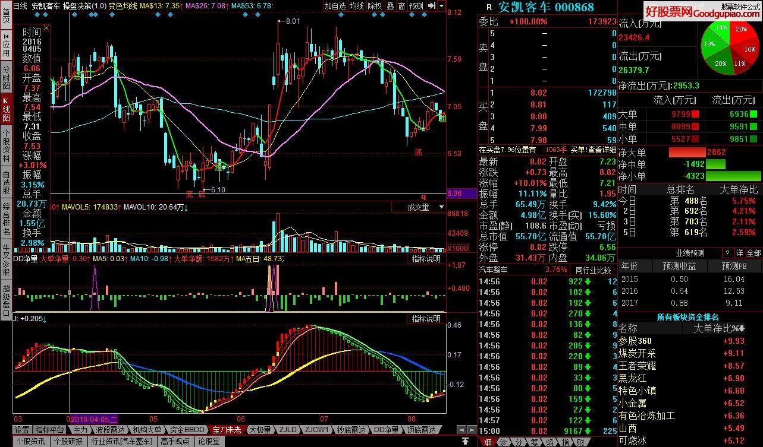Toggle the 预测 forecast button
Image resolution: width=763 pixels, height=447 pixels.
416,6
